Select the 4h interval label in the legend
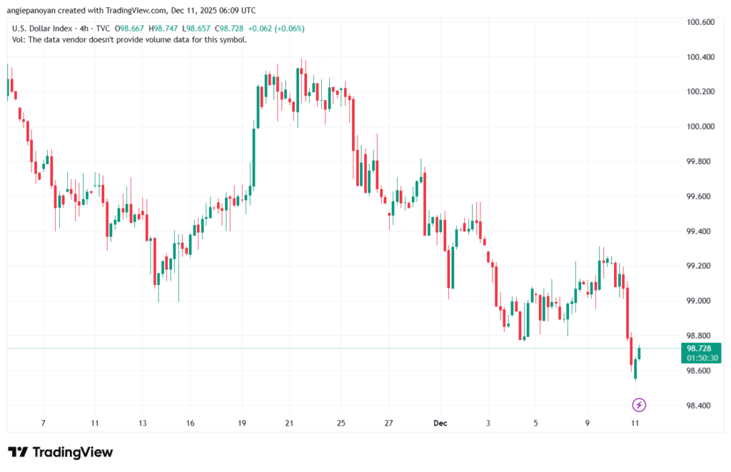Viewport: 731px width, 472px height. coord(88,29)
